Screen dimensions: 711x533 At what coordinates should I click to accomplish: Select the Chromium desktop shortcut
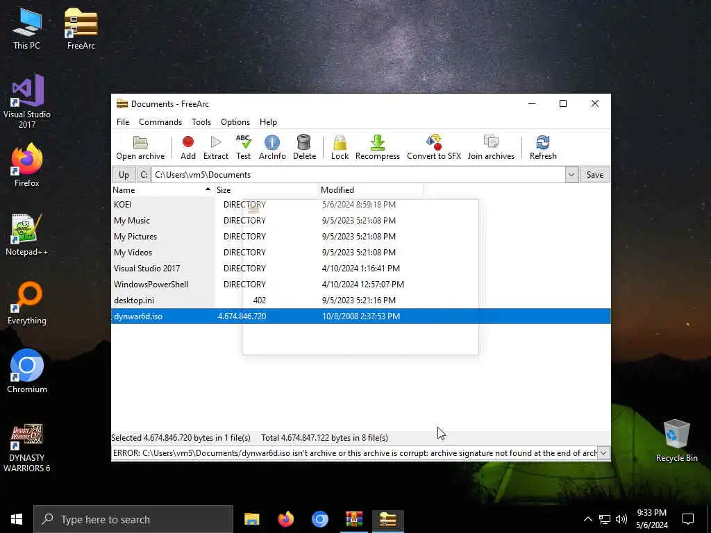click(x=27, y=372)
